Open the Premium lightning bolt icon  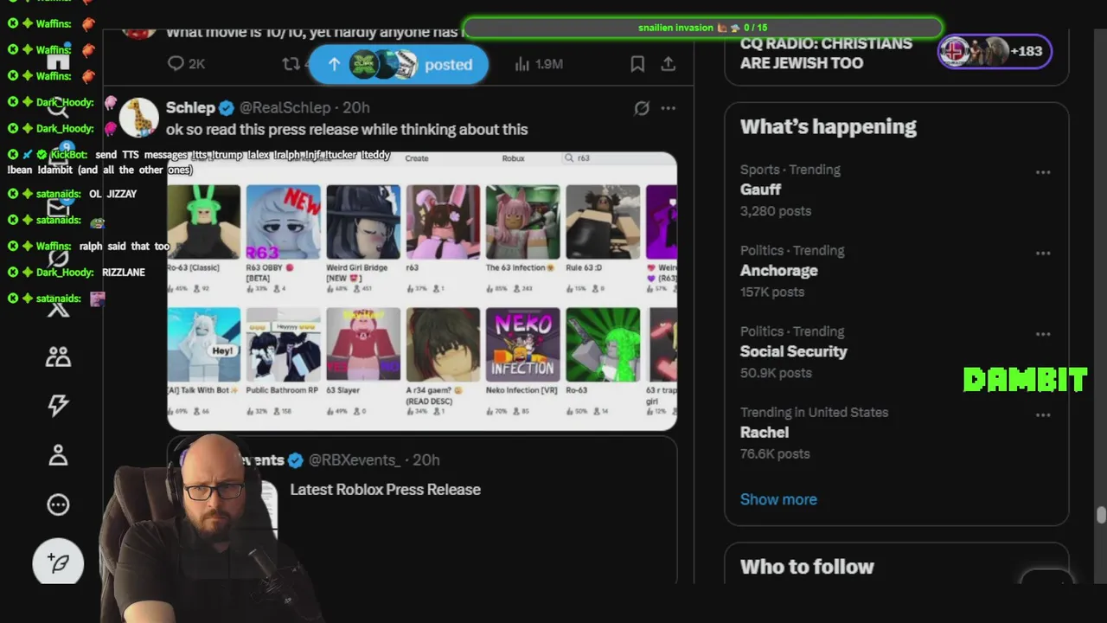point(58,405)
